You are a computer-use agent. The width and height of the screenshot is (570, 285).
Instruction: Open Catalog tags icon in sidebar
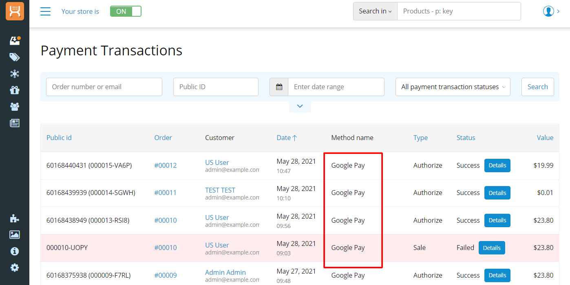(x=15, y=57)
